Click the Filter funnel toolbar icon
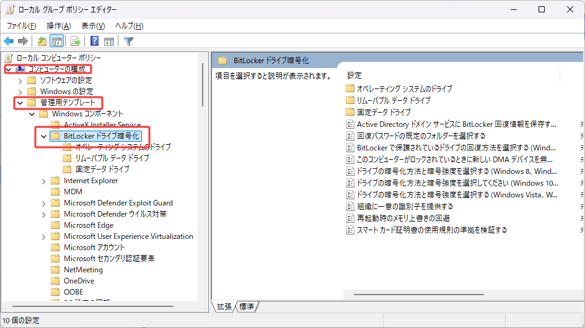585x328 pixels. 128,41
